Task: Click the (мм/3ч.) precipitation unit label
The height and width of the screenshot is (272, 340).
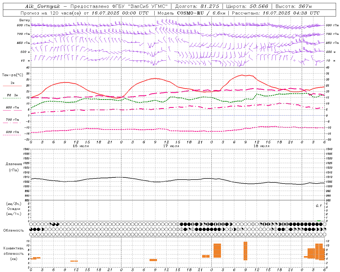Action: (x=14, y=204)
